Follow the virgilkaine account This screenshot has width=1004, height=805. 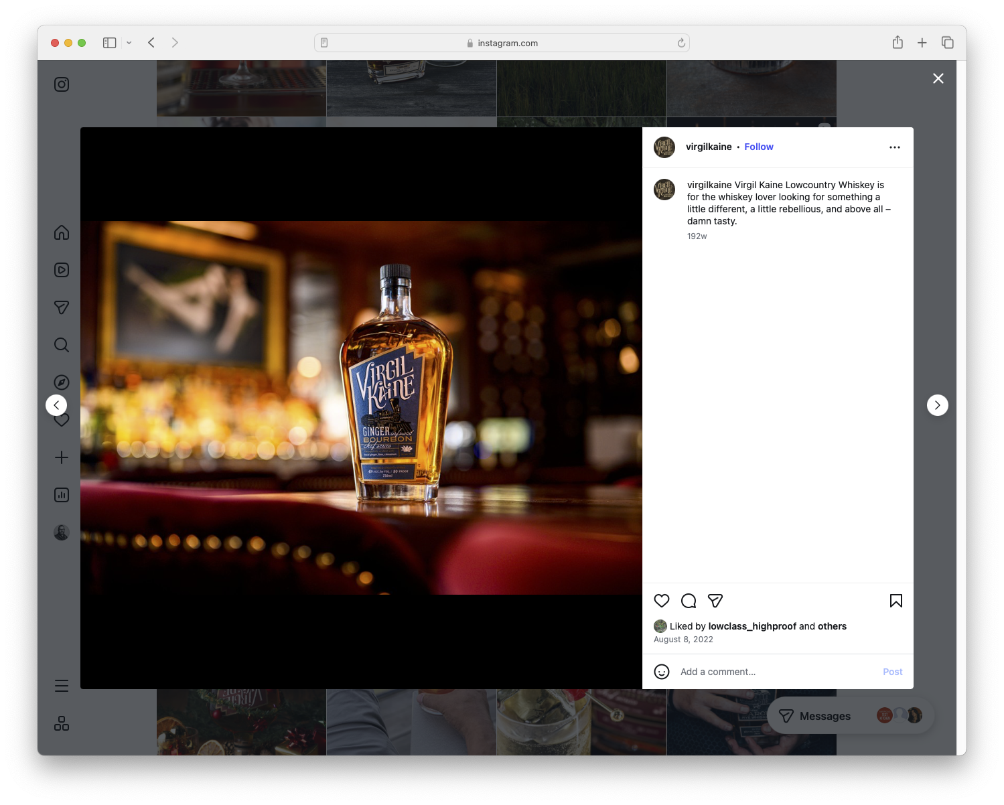click(x=758, y=147)
